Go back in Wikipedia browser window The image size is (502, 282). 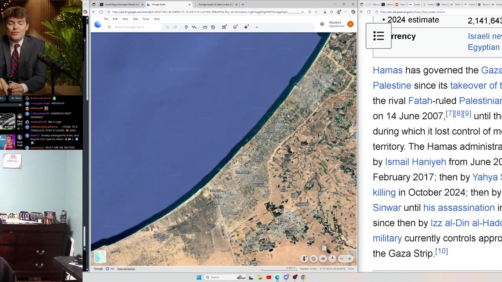click(362, 12)
